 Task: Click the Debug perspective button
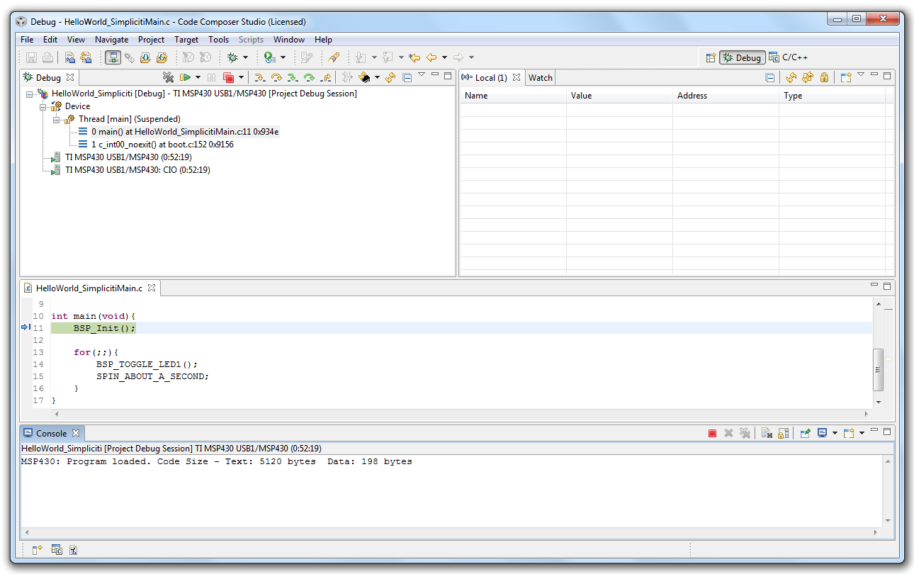[743, 57]
